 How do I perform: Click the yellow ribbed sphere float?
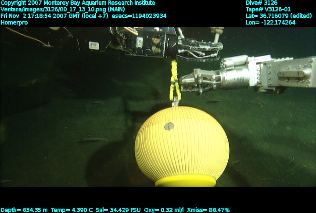182,144
